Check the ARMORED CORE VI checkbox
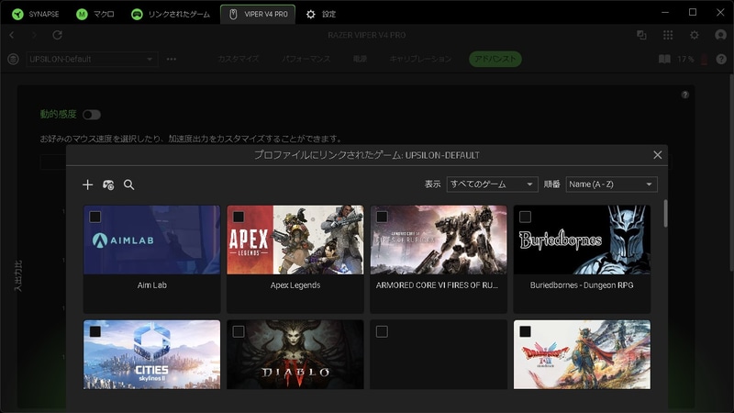This screenshot has width=734, height=413. tap(382, 217)
